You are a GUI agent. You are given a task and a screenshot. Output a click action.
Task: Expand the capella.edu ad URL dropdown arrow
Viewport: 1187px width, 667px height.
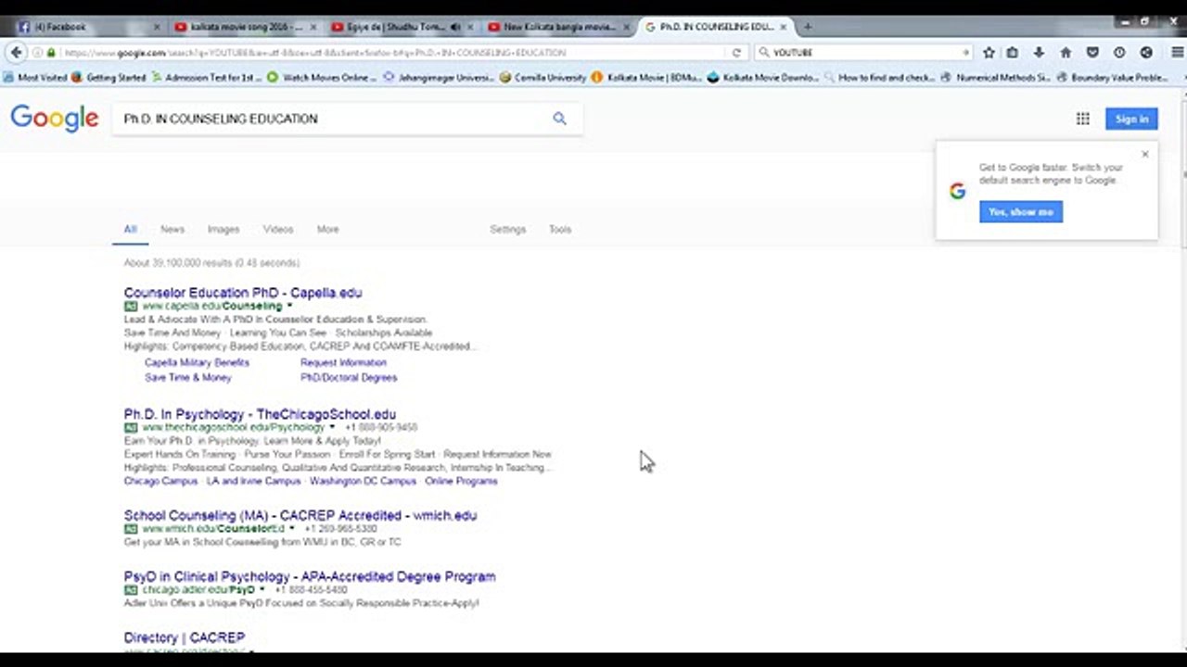pos(289,306)
